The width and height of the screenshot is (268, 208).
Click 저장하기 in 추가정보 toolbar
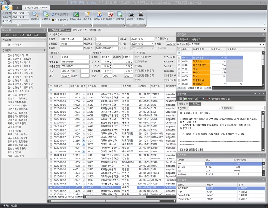pos(184,39)
